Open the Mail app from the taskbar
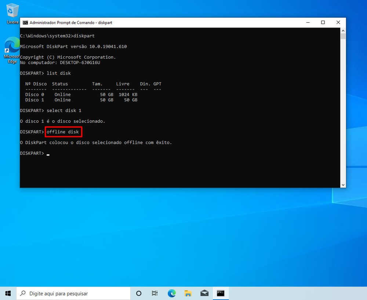The image size is (367, 300). click(204, 293)
